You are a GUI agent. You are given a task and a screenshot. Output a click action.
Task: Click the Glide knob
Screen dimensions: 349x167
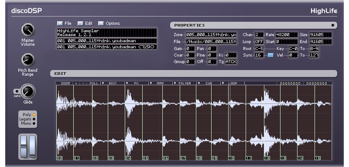(28, 91)
